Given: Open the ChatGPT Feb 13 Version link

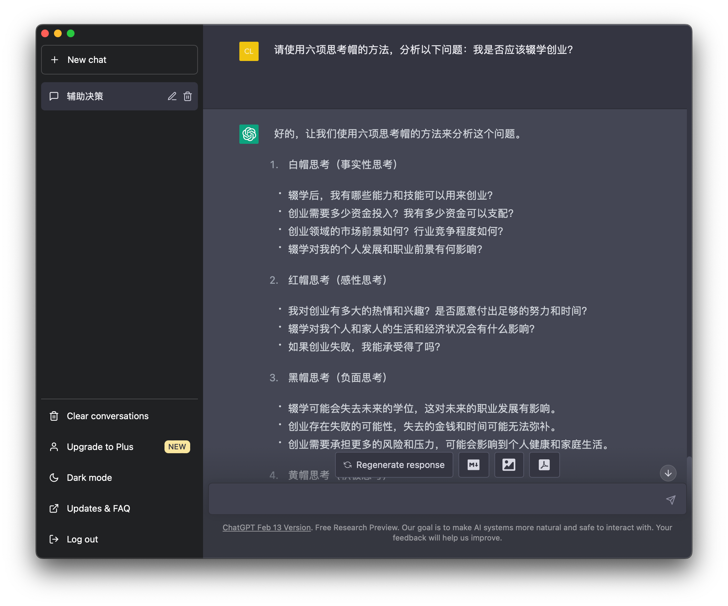Looking at the screenshot, I should point(266,527).
